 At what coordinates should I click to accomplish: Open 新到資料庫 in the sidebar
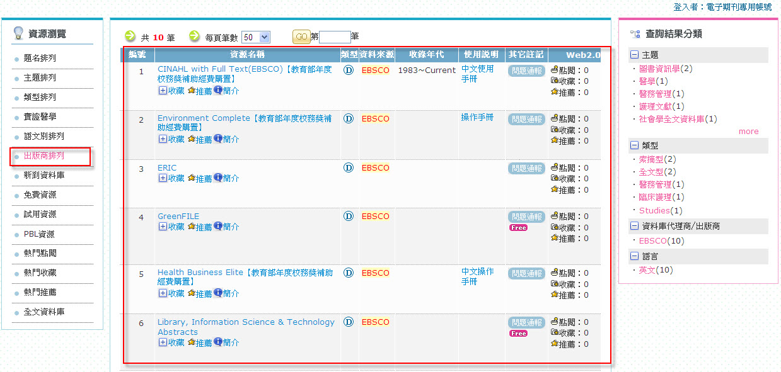44,175
